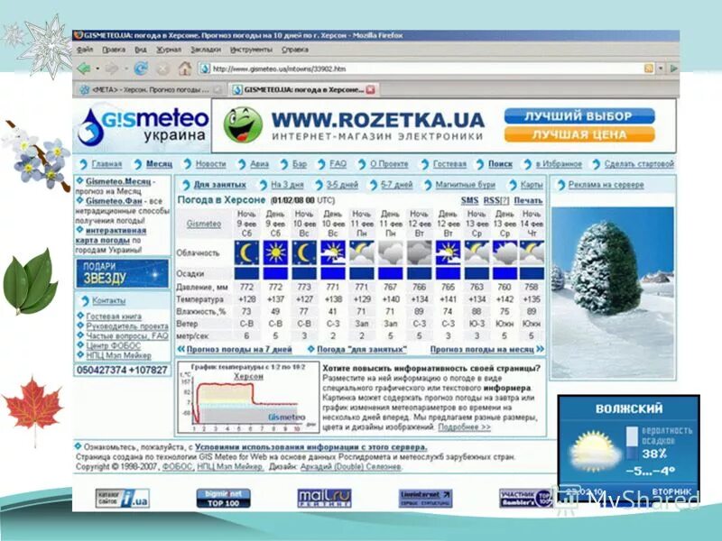722x541 pixels.
Task: Click the Stop loading icon
Action: coord(162,69)
